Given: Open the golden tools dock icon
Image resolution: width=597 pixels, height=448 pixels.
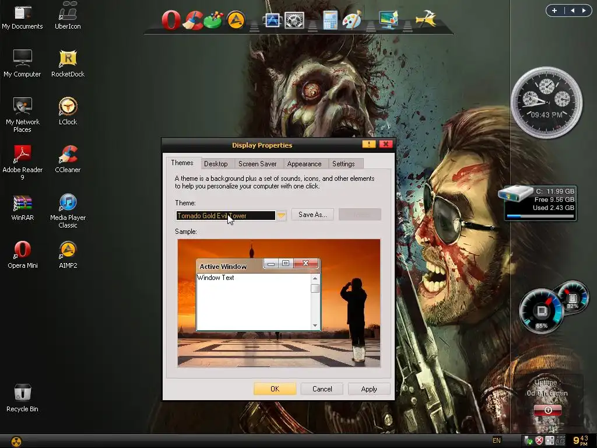Looking at the screenshot, I should 426,19.
